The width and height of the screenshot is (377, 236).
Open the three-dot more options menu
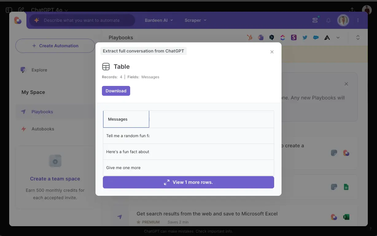point(358,20)
